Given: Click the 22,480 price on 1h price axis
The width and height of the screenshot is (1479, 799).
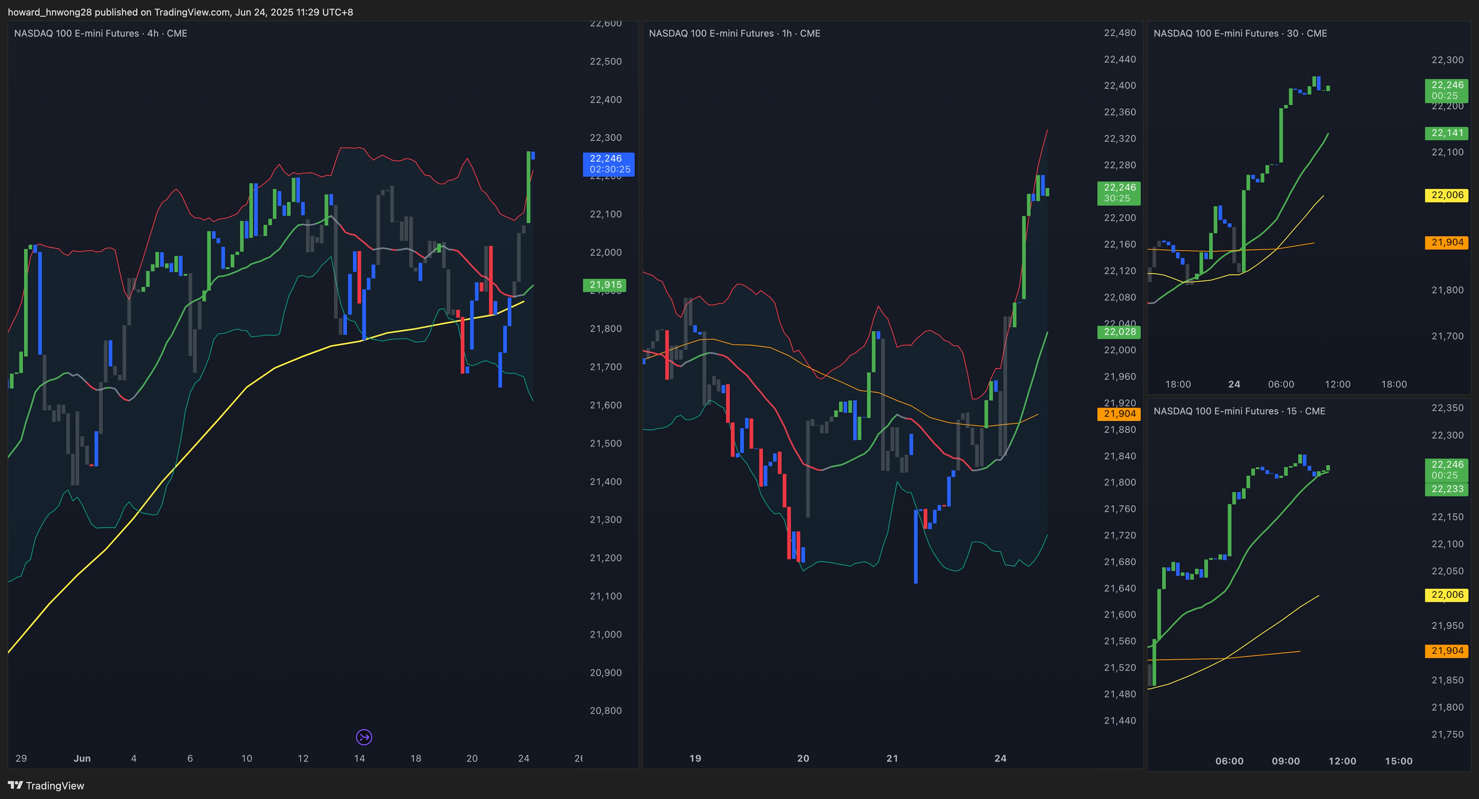Looking at the screenshot, I should point(1120,33).
